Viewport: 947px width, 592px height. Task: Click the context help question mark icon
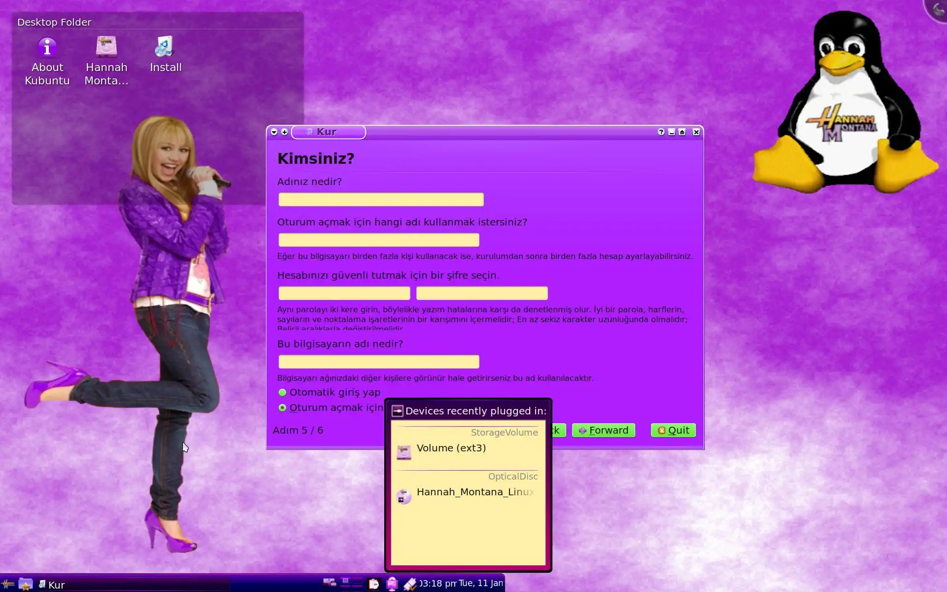pyautogui.click(x=661, y=132)
